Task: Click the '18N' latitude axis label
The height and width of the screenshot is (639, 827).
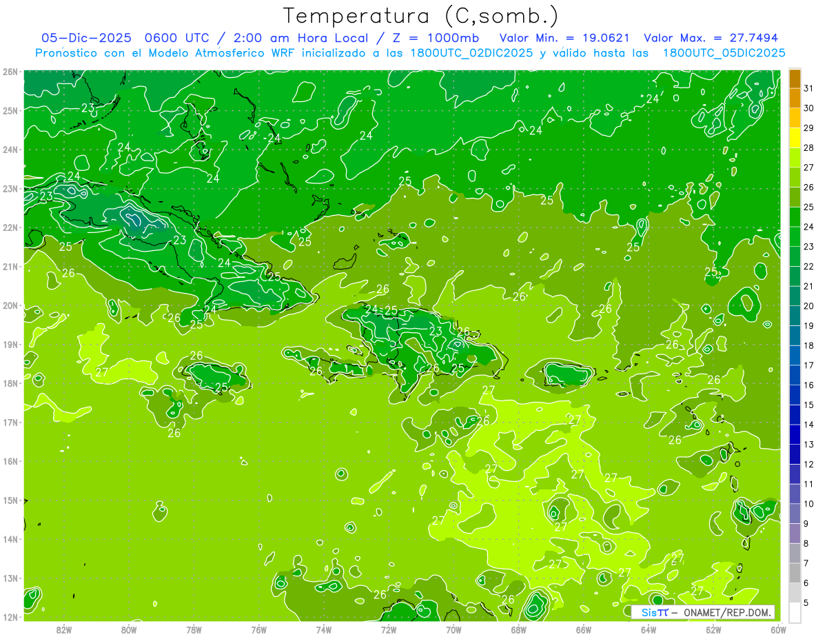Action: (x=10, y=383)
